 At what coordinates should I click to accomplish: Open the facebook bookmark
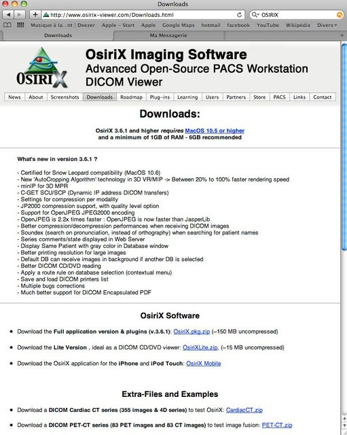[238, 25]
